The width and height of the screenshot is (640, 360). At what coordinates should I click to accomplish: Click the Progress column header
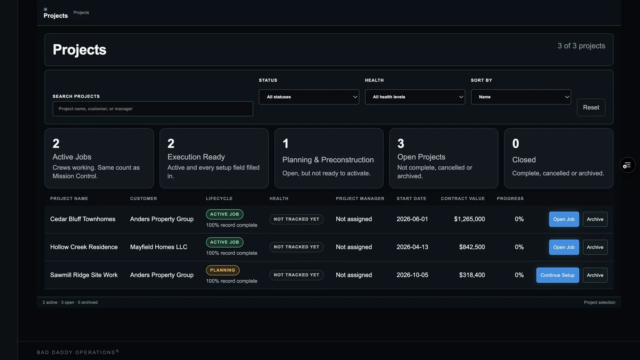510,198
